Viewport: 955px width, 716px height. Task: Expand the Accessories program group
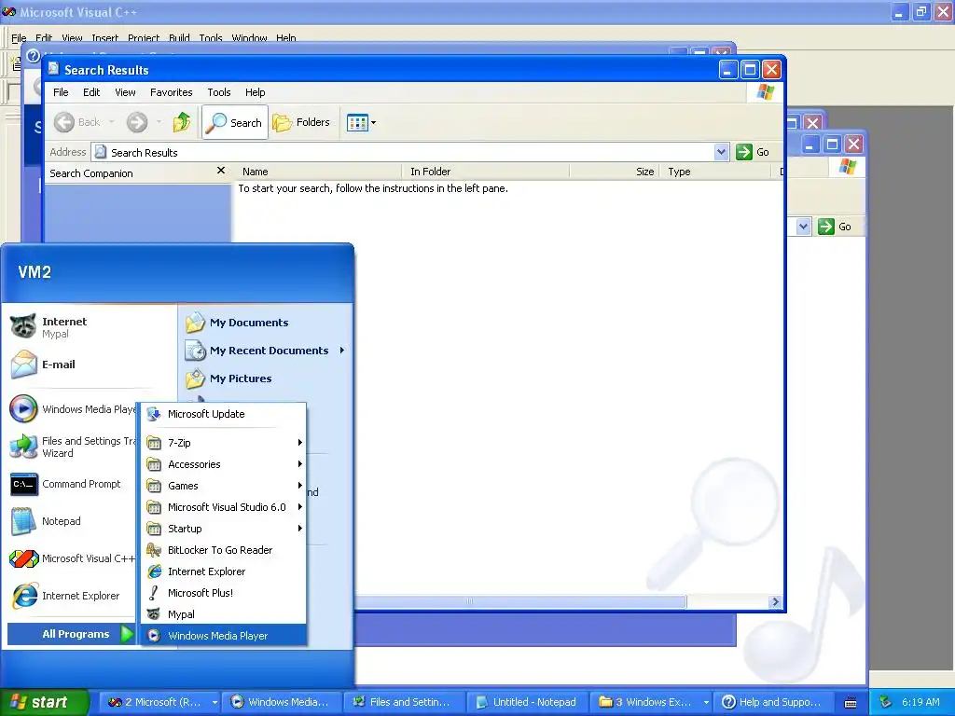224,464
